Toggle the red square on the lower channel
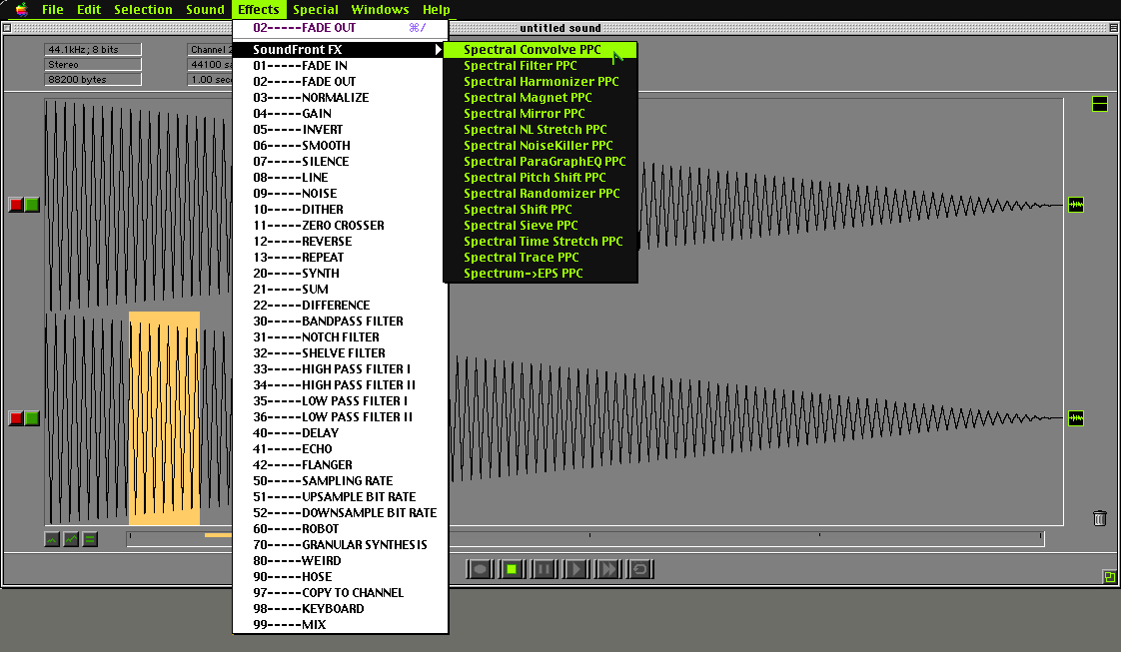Viewport: 1121px width, 652px height. click(x=16, y=417)
